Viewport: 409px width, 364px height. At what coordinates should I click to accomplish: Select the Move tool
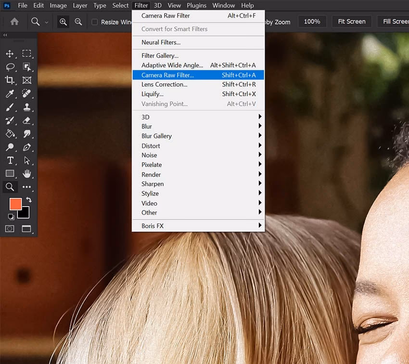coord(10,53)
